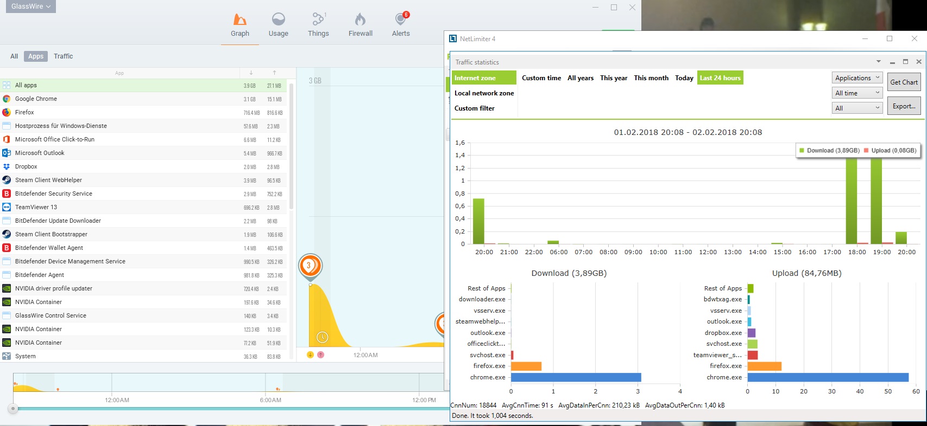Open the Things tab in GlassWire
Image resolution: width=927 pixels, height=426 pixels.
pos(318,25)
